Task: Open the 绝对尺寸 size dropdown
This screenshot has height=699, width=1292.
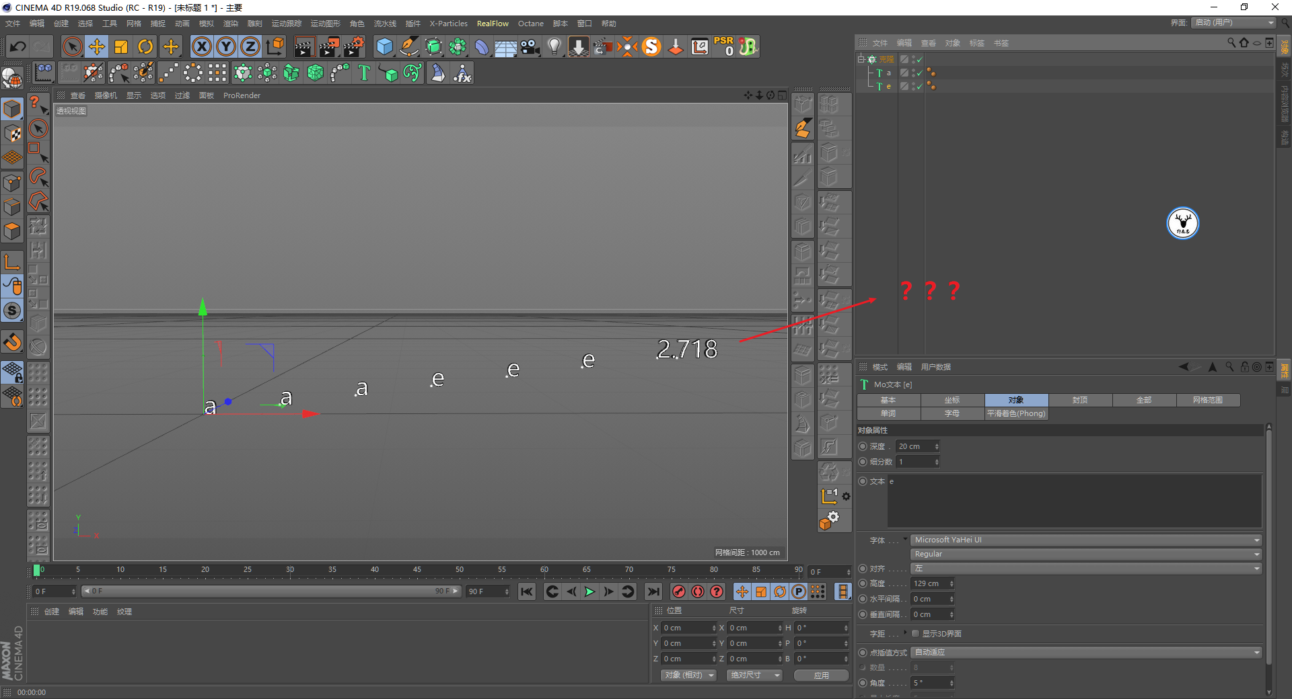Action: pyautogui.click(x=754, y=675)
